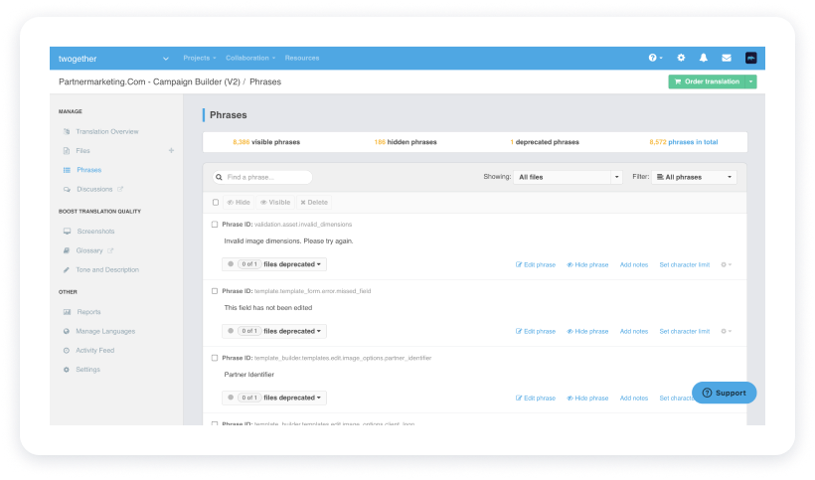Expand the Filter All phrases dropdown
This screenshot has height=480, width=815.
[694, 177]
